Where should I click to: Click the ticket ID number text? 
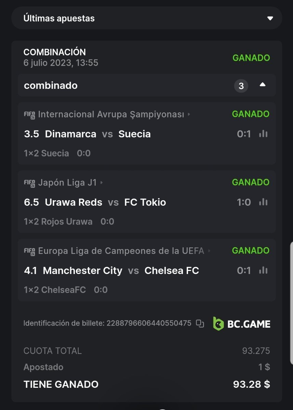pos(149,323)
